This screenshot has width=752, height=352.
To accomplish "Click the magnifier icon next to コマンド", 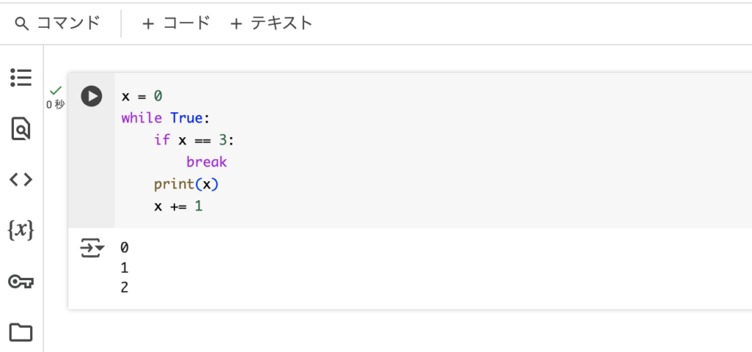I will pyautogui.click(x=22, y=23).
